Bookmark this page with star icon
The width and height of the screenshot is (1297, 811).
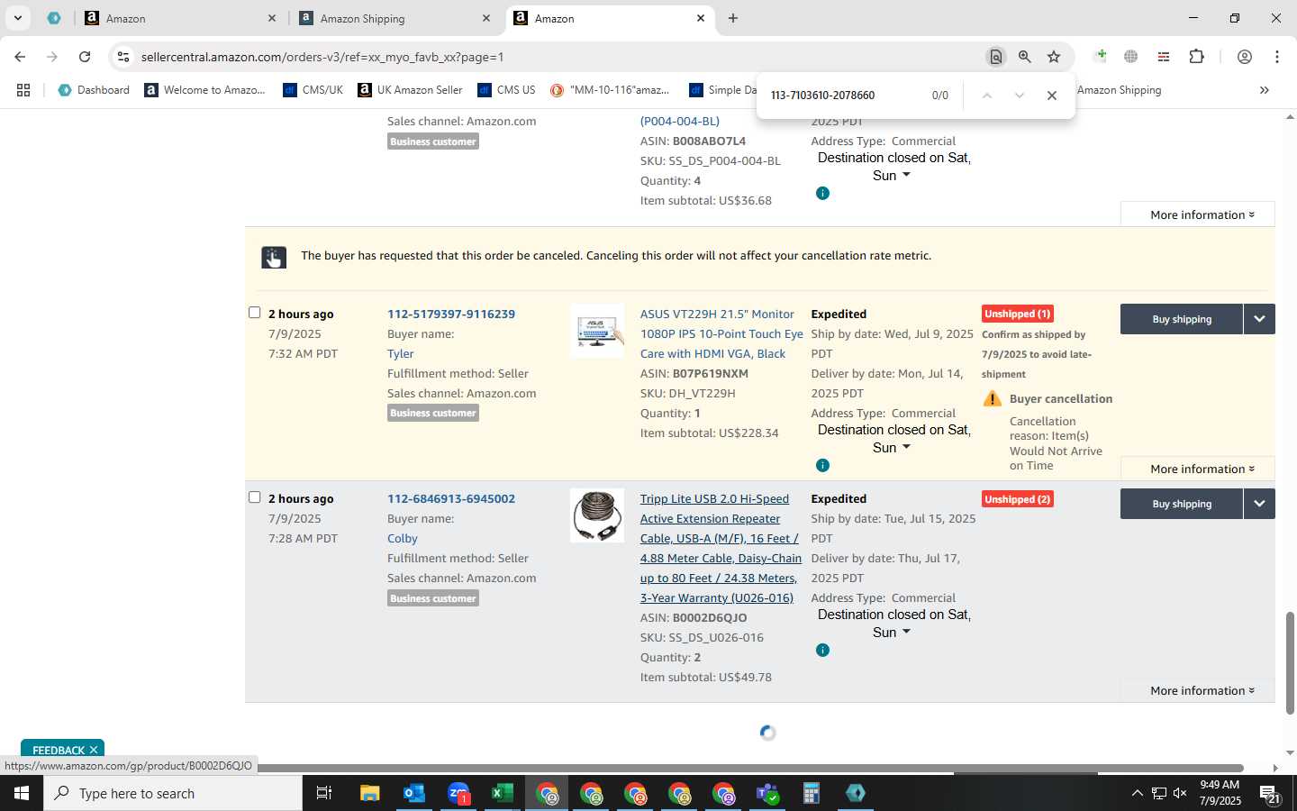click(1054, 57)
